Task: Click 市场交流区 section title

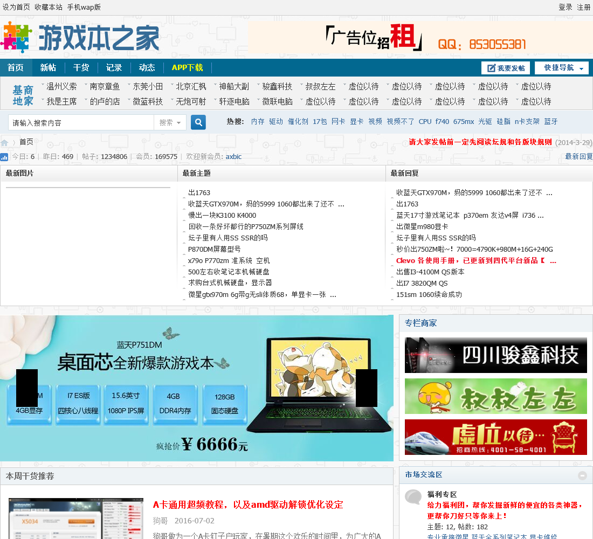Action: coord(424,475)
